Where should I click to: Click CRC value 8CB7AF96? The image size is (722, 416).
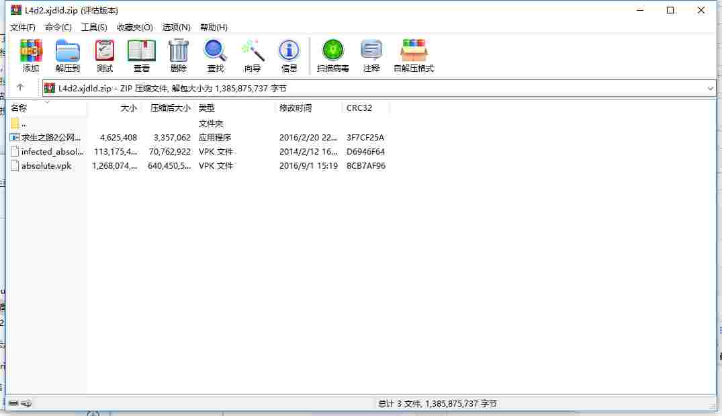(366, 166)
